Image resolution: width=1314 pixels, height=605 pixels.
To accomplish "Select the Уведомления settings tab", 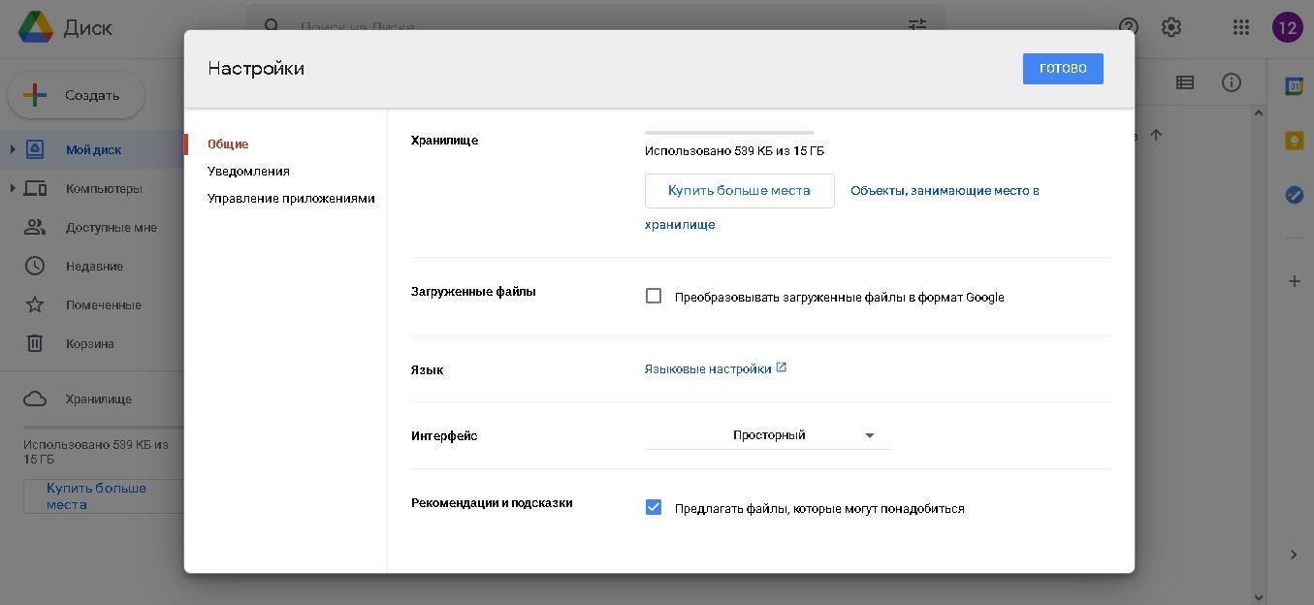I will (x=248, y=172).
